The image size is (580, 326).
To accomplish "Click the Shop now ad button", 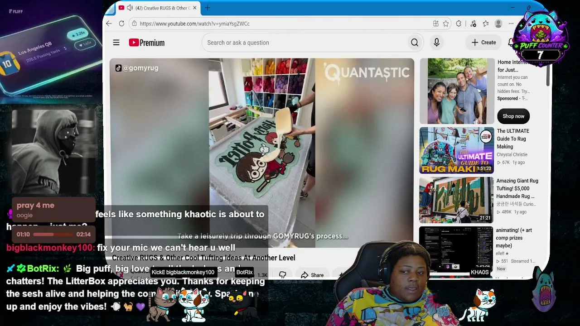I will click(x=513, y=116).
